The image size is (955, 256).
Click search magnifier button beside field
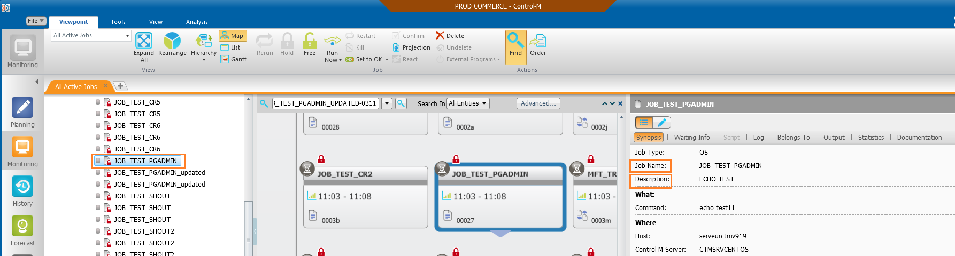tap(401, 103)
